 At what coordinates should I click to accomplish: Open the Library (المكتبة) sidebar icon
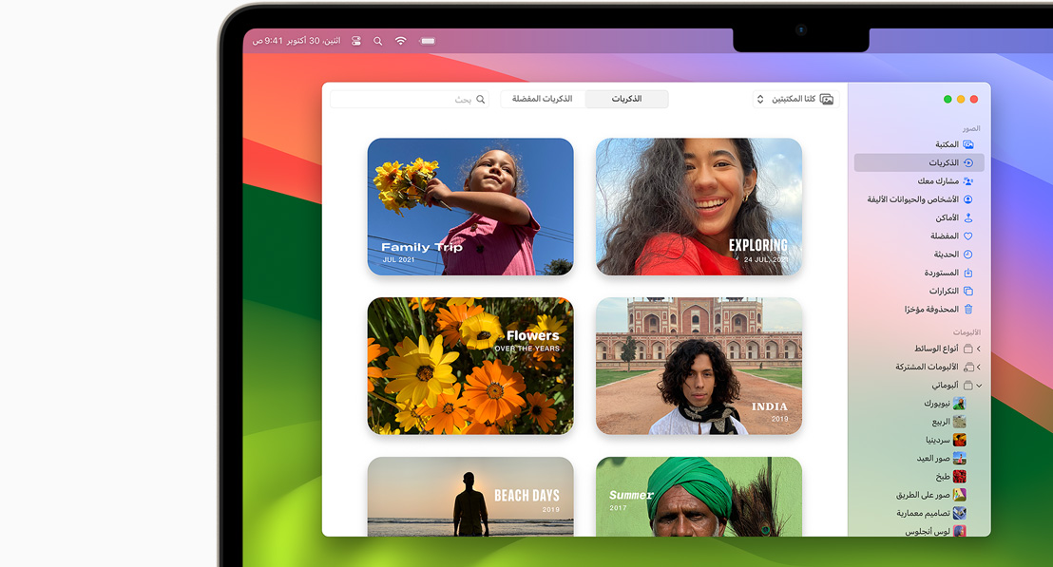[x=967, y=144]
